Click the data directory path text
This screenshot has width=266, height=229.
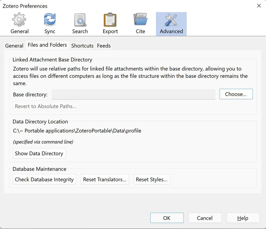coord(77,131)
